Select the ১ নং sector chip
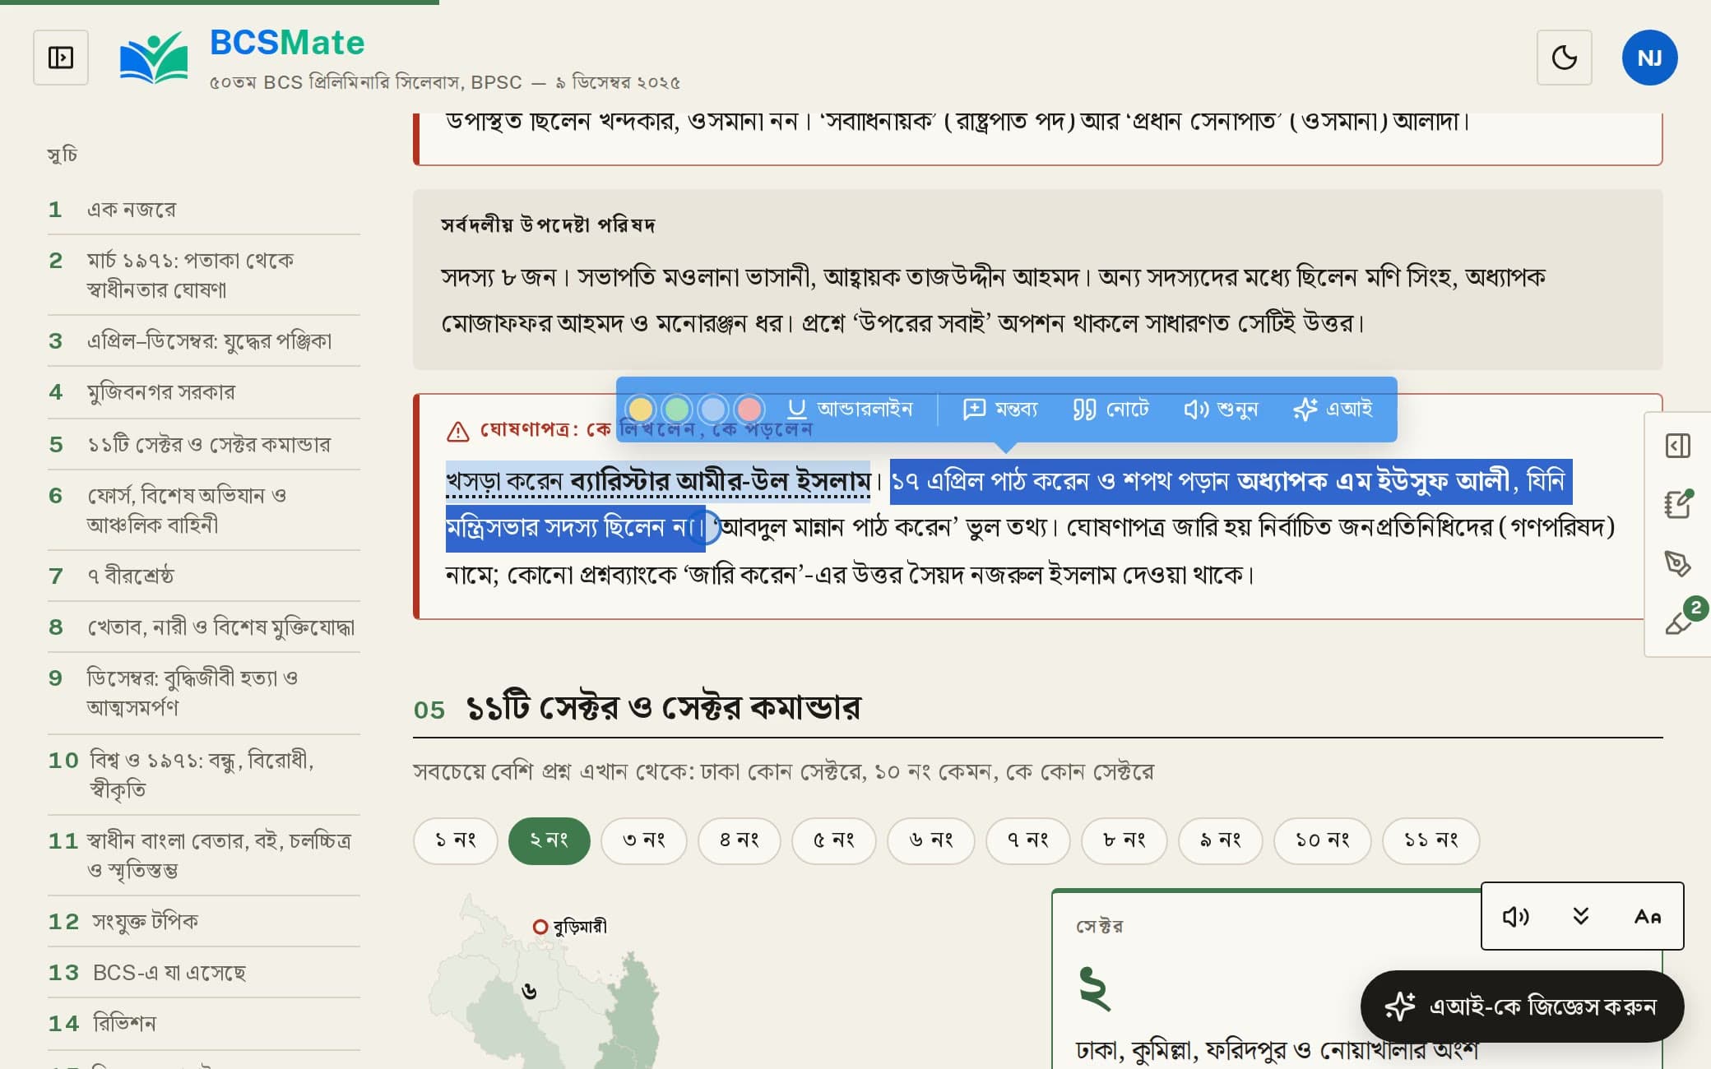Screen dimensions: 1711x1069 click(x=455, y=840)
